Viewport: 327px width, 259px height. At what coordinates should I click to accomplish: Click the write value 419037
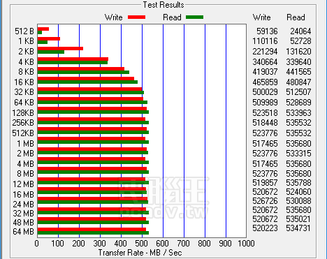click(x=266, y=72)
